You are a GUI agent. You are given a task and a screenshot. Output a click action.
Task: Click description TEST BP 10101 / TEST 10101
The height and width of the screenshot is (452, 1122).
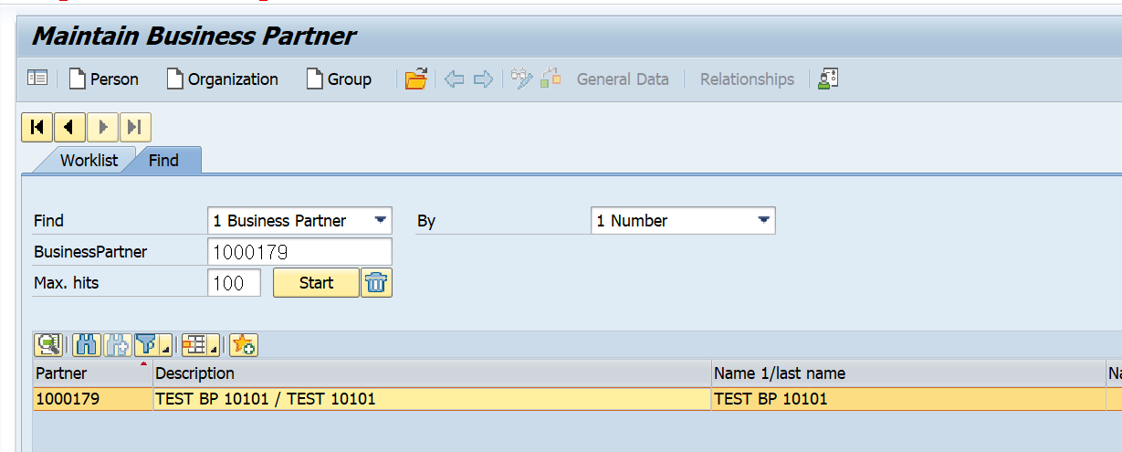[x=432, y=399]
